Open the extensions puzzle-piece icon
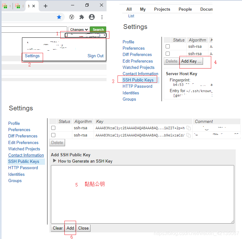 tap(82, 17)
